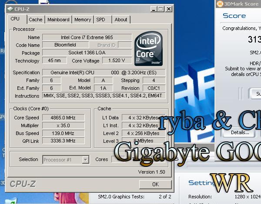Close the CPU-Z window

(169, 9)
